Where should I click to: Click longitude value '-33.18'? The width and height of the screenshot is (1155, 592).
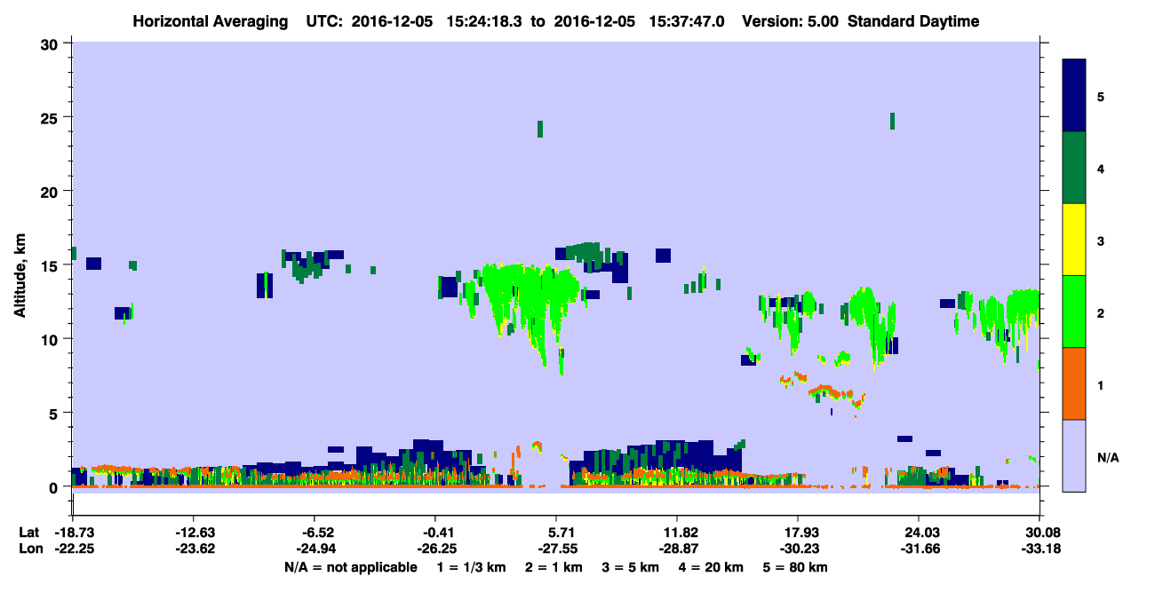click(x=1040, y=549)
